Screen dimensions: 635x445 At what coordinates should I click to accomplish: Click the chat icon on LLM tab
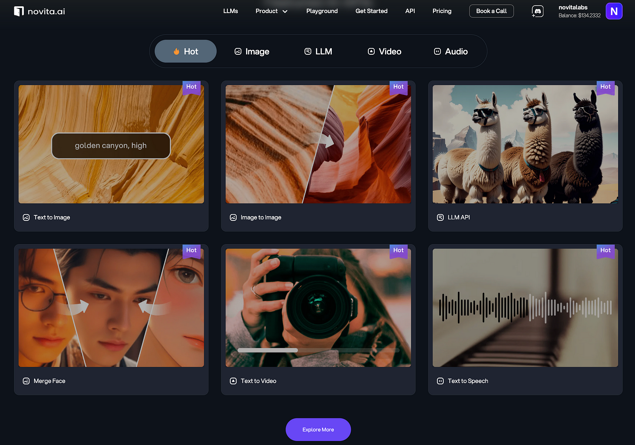pos(308,52)
